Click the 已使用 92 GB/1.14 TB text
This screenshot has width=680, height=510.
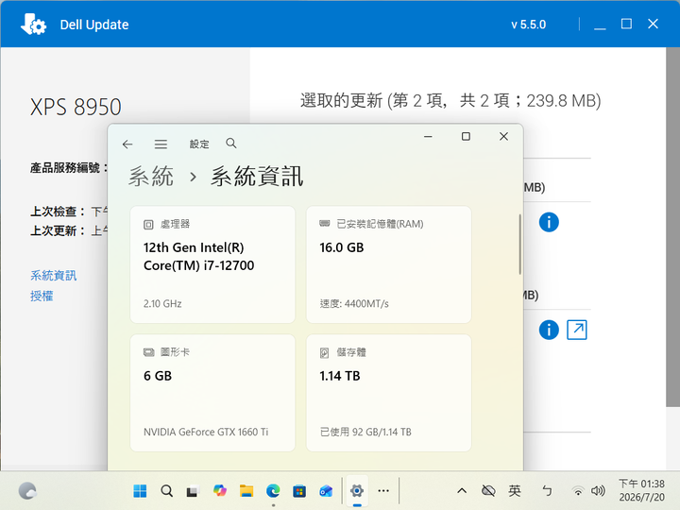click(365, 432)
